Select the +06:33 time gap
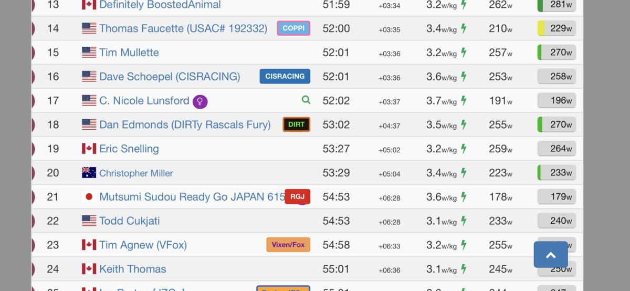Image resolution: width=630 pixels, height=291 pixels. [390, 246]
